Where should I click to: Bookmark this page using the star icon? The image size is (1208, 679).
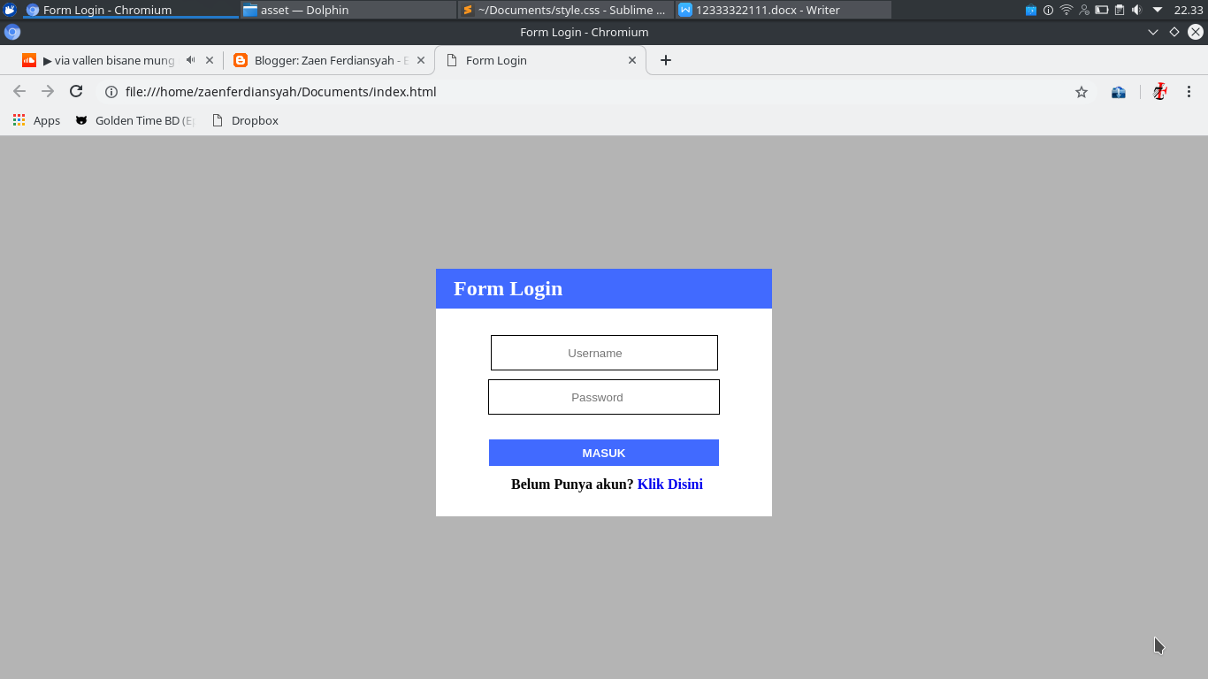(x=1081, y=91)
